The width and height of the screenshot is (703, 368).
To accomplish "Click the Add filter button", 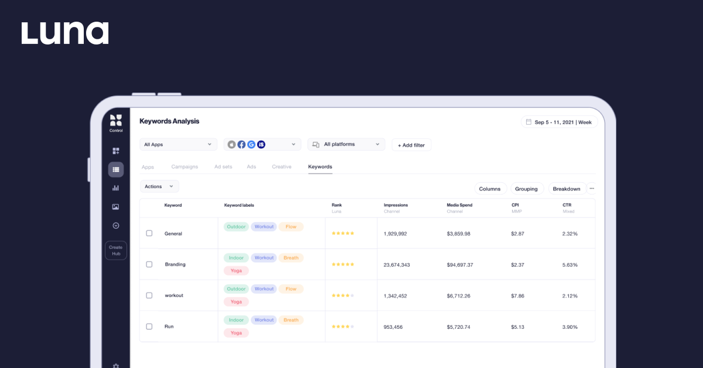I will (x=411, y=145).
